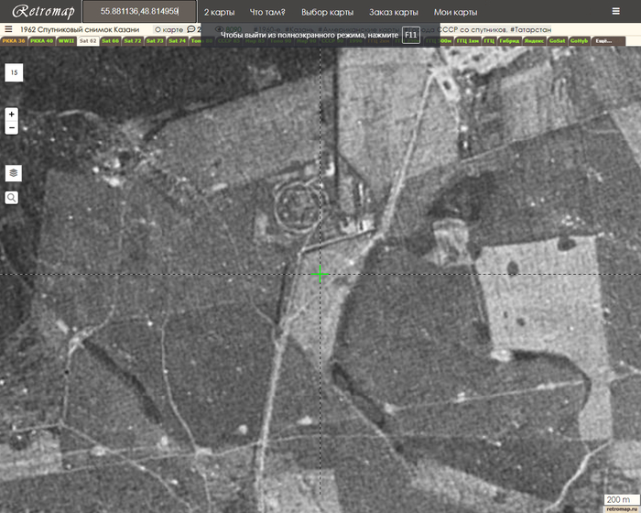This screenshot has width=641, height=513.
Task: Click the zoom level 15 indicator
Action: (x=14, y=72)
